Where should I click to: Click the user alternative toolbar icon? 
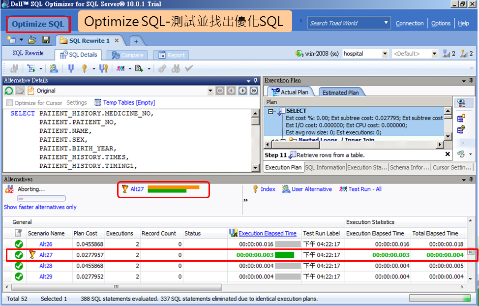pos(54,68)
